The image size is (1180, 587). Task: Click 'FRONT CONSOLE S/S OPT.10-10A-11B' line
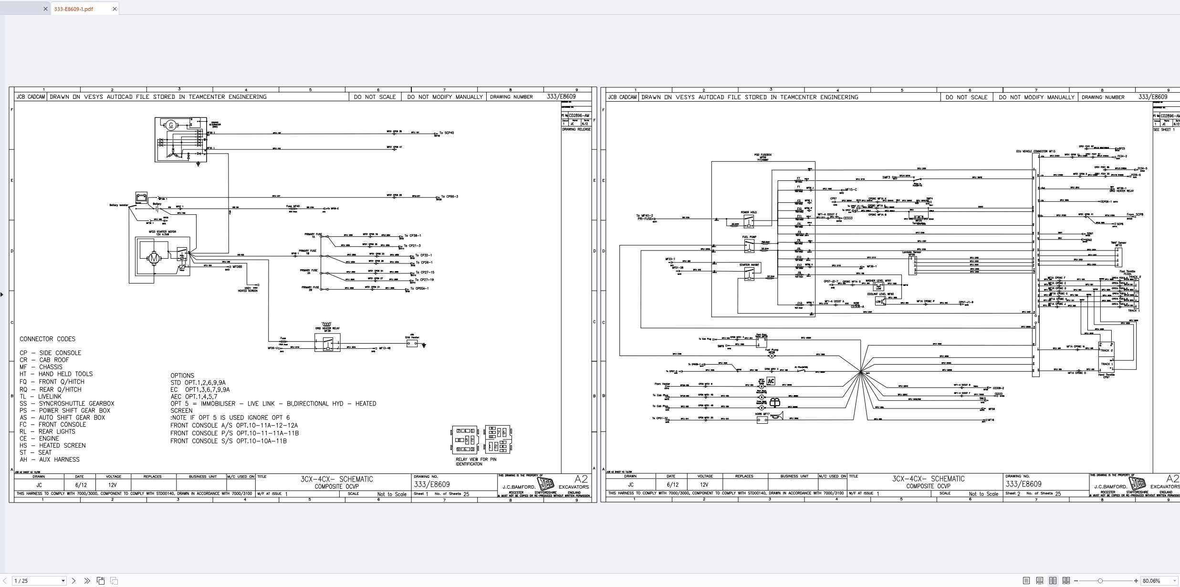[x=229, y=441]
